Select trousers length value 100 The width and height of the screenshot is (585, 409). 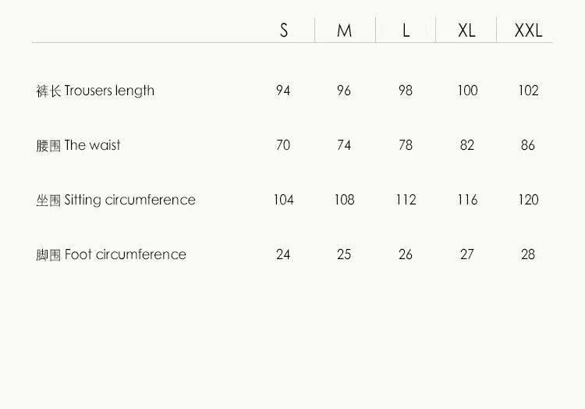click(467, 91)
